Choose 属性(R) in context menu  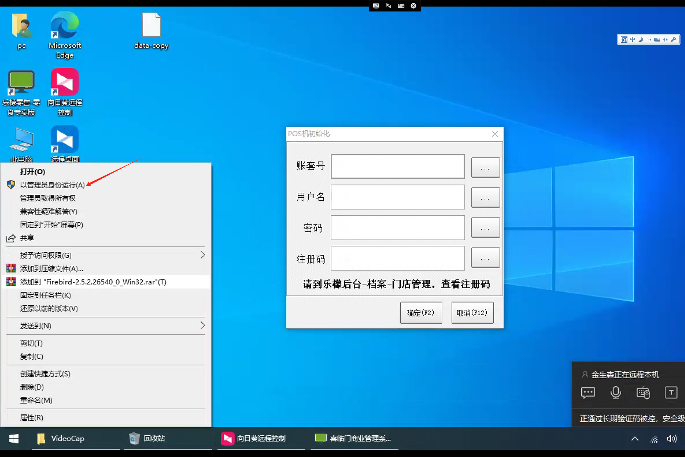click(106, 418)
